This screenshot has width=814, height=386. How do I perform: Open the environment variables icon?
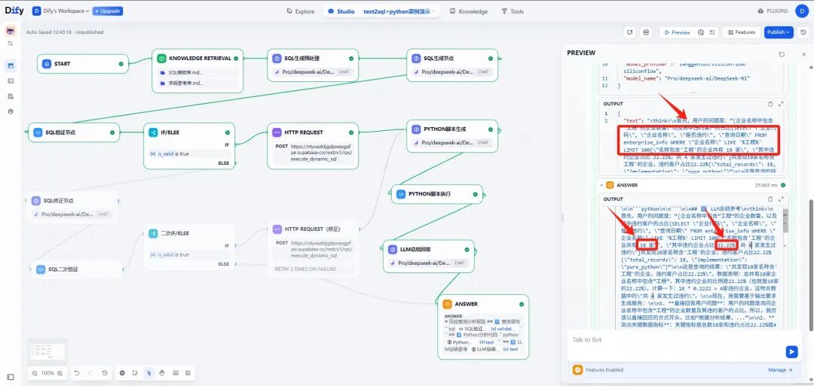tap(647, 32)
